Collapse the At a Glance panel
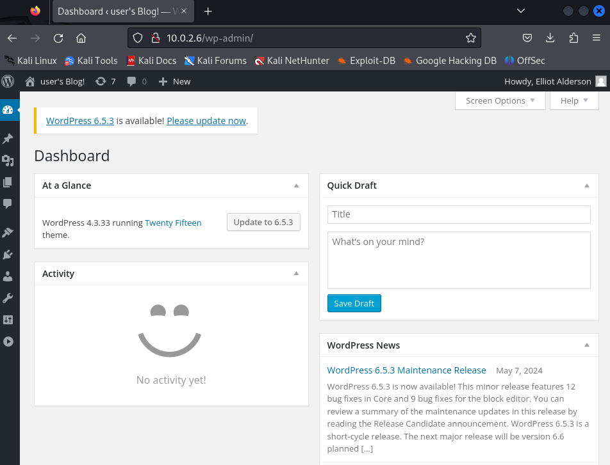Image resolution: width=610 pixels, height=465 pixels. [296, 185]
